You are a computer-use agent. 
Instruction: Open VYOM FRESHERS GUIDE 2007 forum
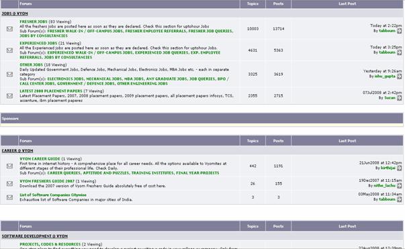tap(47, 181)
